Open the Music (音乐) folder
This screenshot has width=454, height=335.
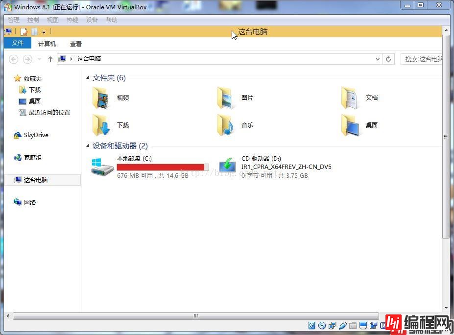226,125
